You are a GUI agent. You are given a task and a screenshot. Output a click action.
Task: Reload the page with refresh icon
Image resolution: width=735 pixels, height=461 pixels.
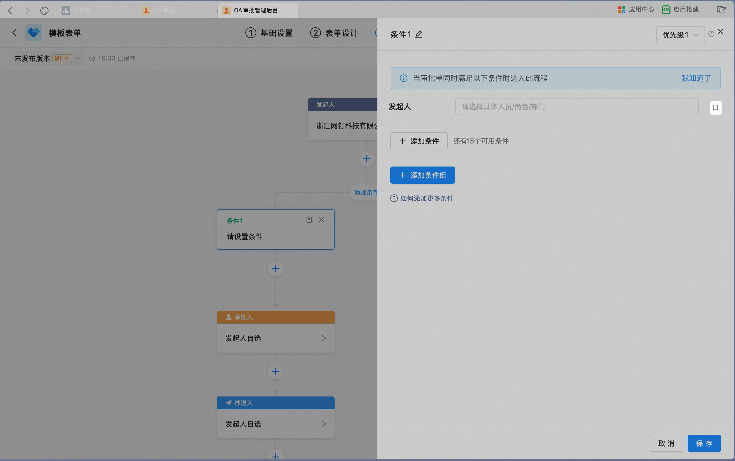44,11
